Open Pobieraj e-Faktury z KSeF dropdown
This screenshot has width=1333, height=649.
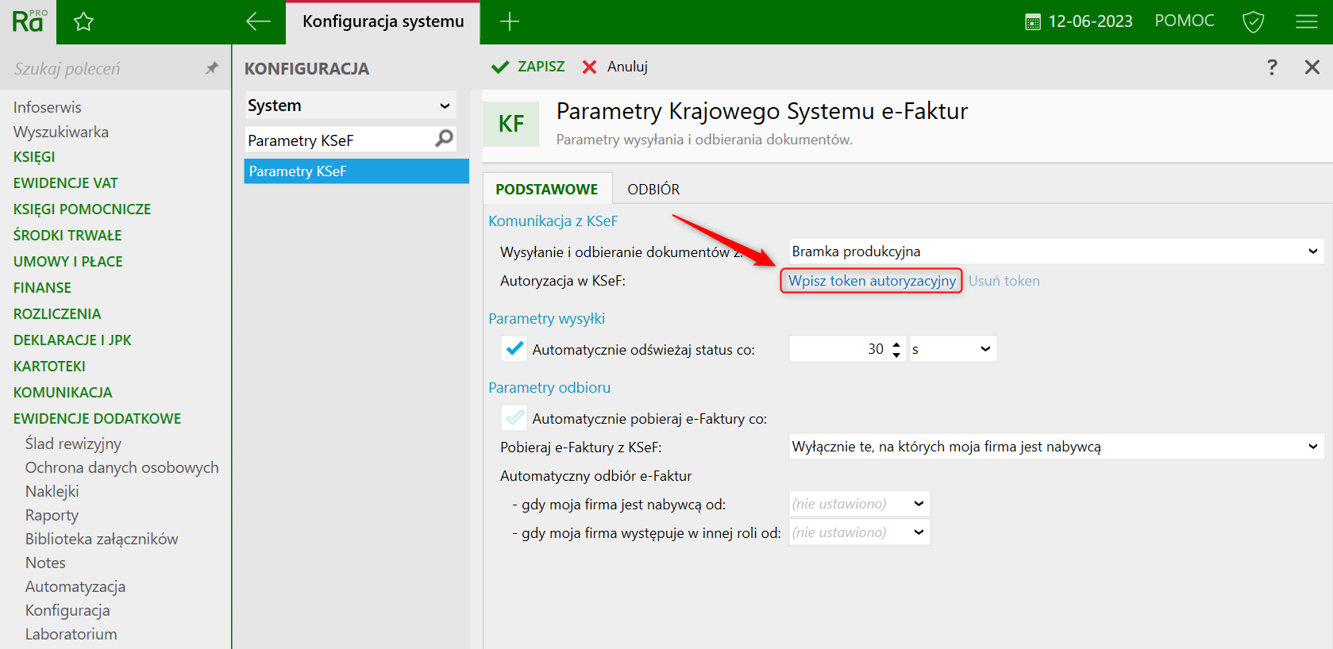click(x=1055, y=447)
